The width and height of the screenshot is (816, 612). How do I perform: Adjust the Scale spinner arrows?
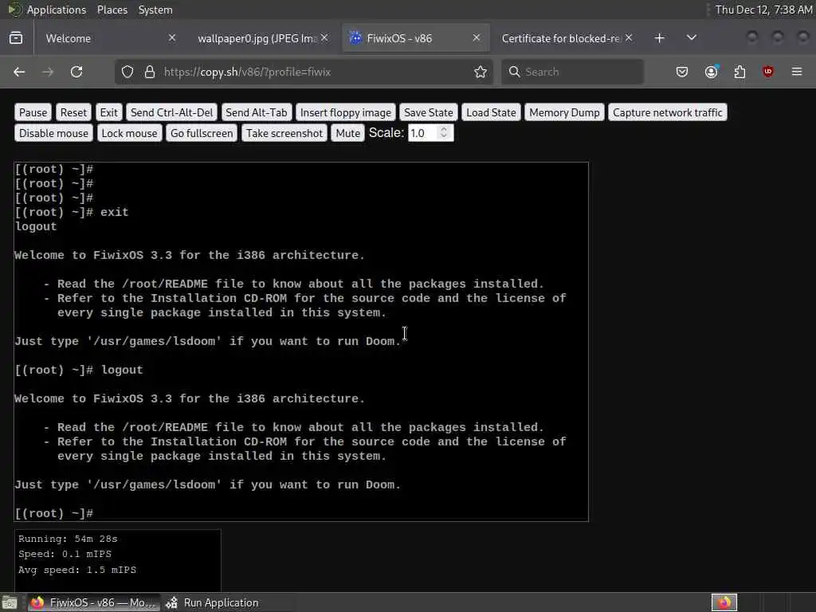point(444,133)
